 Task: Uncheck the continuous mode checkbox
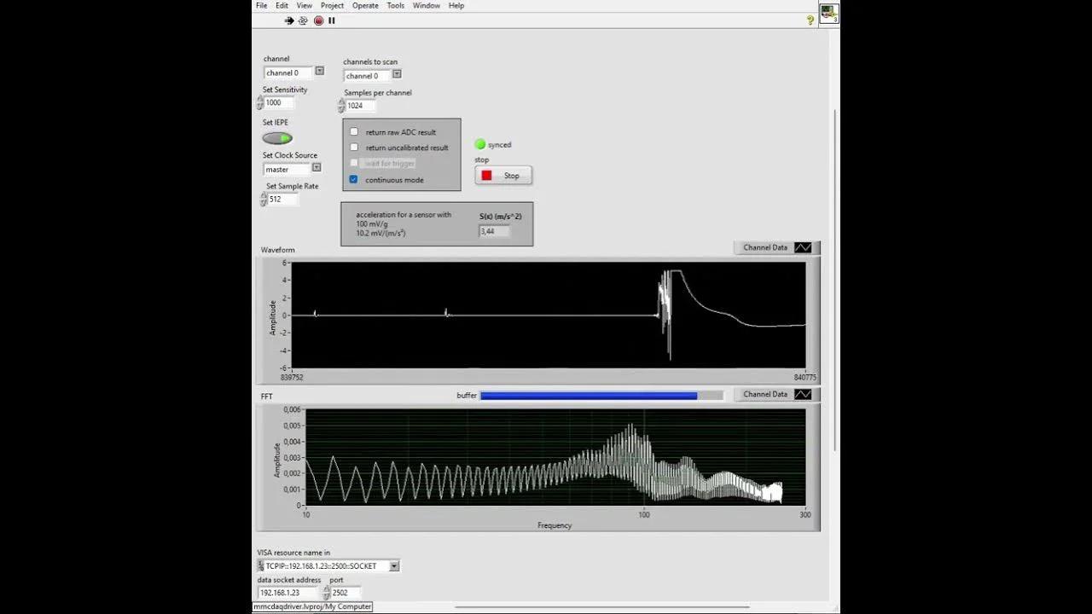pos(354,180)
